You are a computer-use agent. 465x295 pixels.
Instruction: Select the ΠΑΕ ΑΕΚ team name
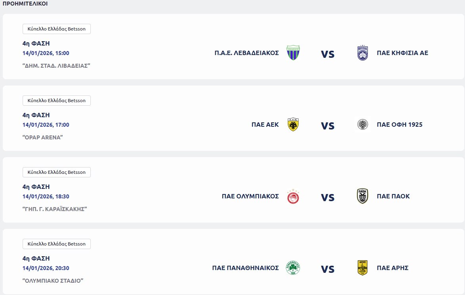pyautogui.click(x=265, y=125)
